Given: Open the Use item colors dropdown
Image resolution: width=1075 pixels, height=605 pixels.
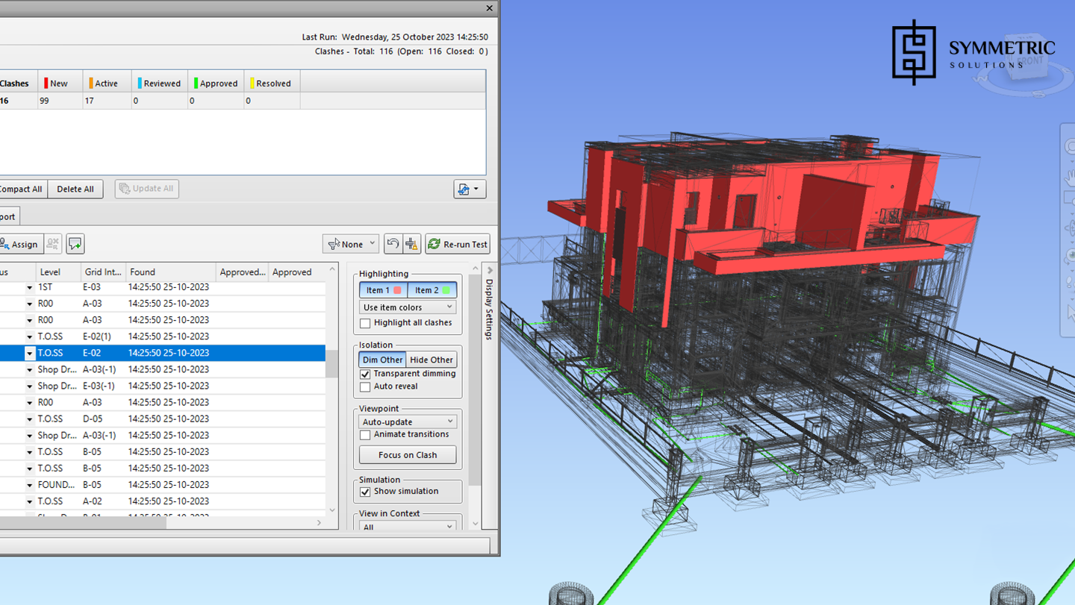Looking at the screenshot, I should [x=408, y=307].
